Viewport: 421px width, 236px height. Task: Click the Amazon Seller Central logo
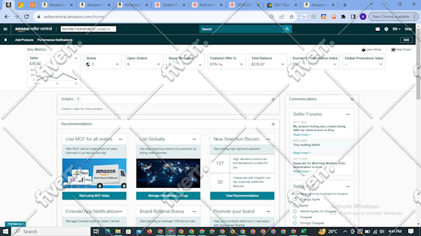point(33,29)
